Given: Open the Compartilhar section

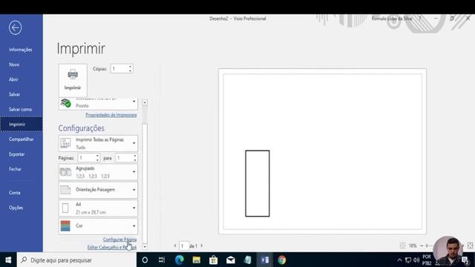Looking at the screenshot, I should [22, 139].
